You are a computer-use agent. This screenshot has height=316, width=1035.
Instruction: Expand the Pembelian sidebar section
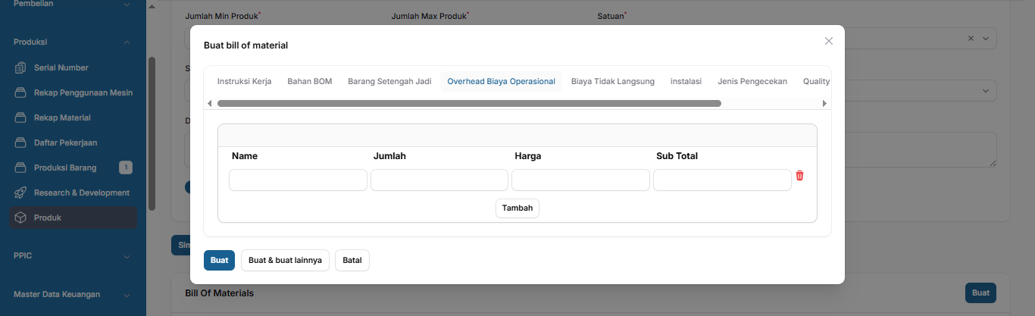point(127,4)
